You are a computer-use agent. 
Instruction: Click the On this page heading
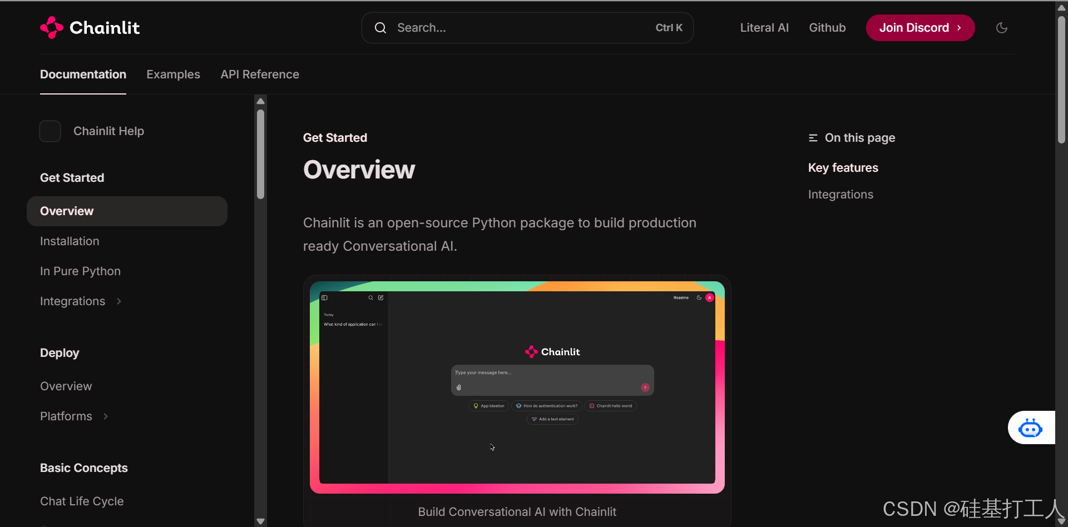[860, 138]
